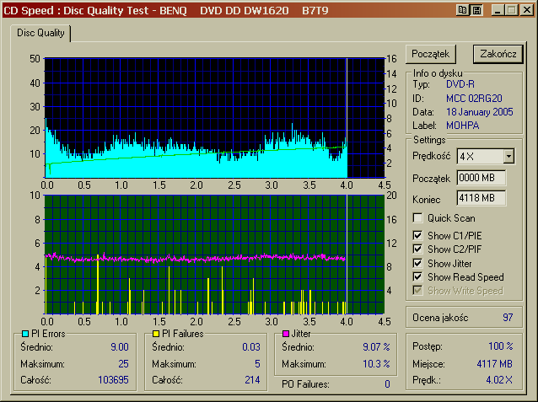Viewport: 538px width, 402px height.
Task: Click the yellow PI Failures legend square
Action: tap(156, 334)
